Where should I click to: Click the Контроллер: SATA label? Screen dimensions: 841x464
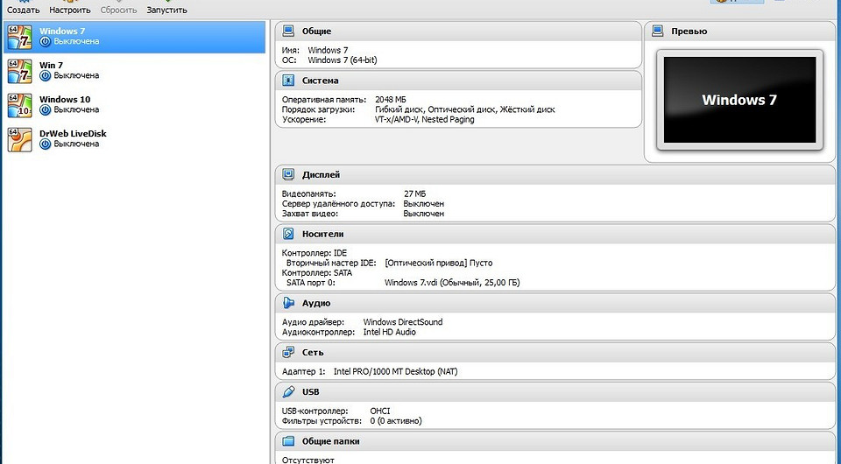point(317,273)
